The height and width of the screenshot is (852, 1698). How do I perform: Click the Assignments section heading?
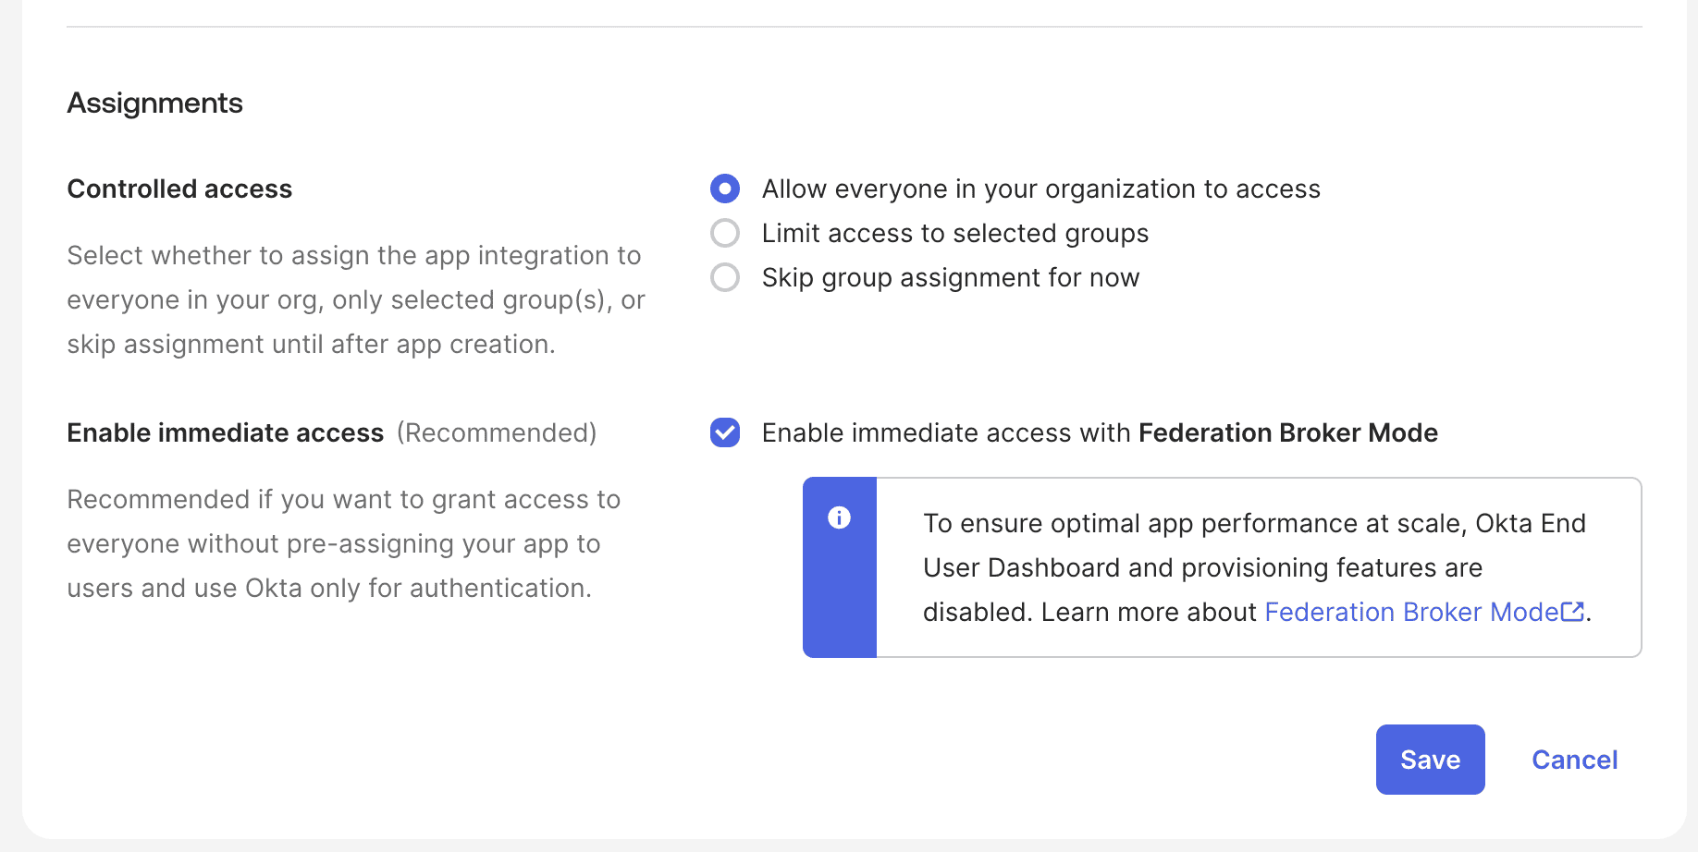(154, 103)
